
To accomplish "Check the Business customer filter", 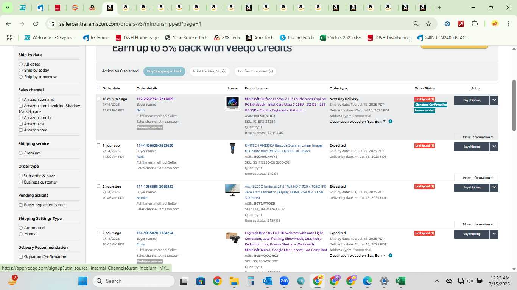I will pos(21,182).
